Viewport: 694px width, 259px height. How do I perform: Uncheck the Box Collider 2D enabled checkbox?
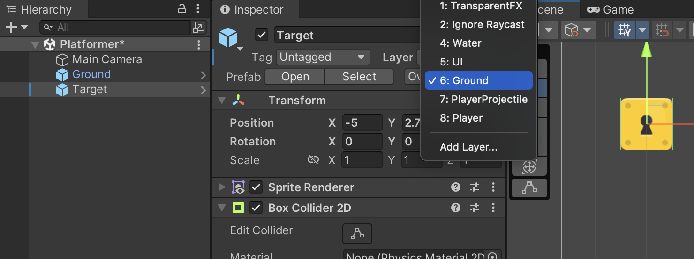[256, 208]
